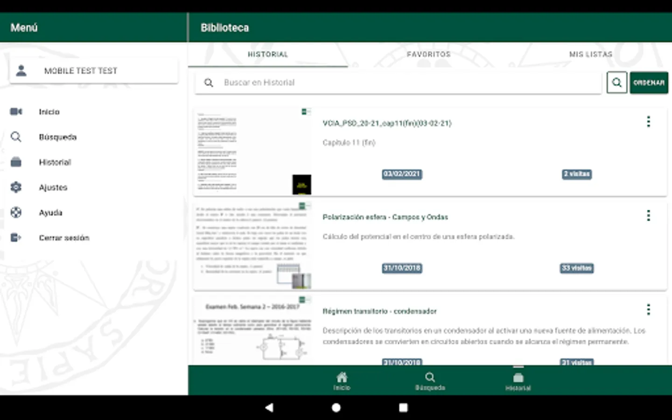
Task: Open options menu for VCIA_PSD_20-21 item
Action: click(x=648, y=122)
